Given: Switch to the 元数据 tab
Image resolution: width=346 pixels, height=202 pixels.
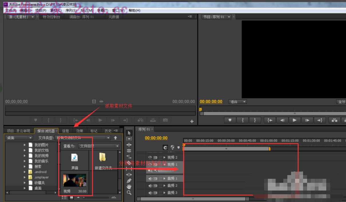Looking at the screenshot, I should 114,17.
